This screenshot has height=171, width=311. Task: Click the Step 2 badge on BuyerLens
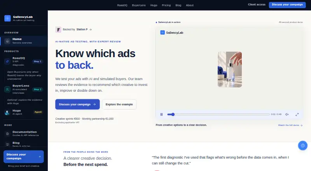click(37, 89)
